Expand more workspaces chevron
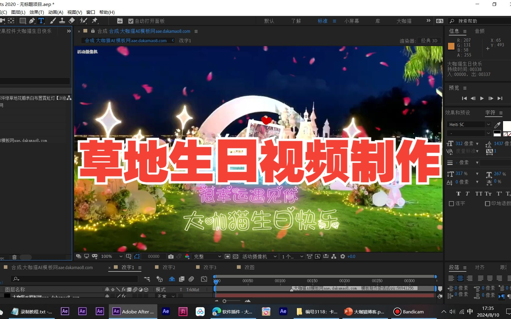This screenshot has height=319, width=511. pos(428,21)
